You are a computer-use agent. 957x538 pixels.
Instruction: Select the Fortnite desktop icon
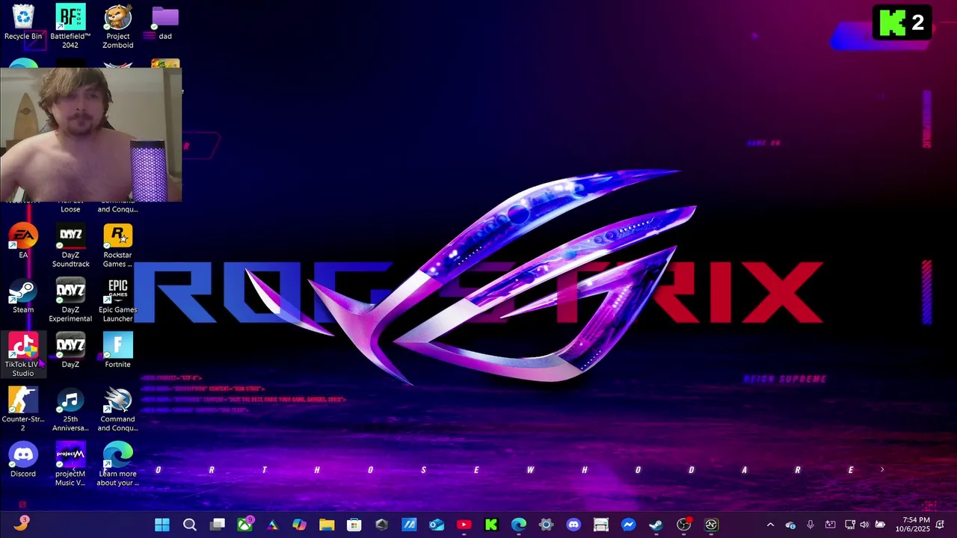point(117,350)
